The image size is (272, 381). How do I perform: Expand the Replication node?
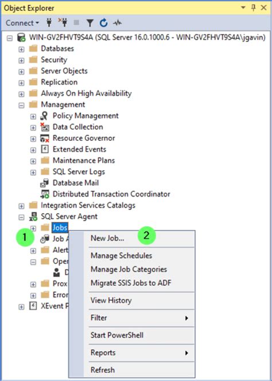point(21,83)
